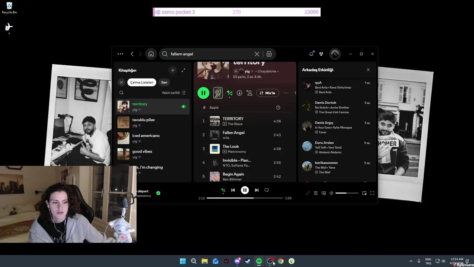Open 'Metronomy' artist link
The width and height of the screenshot is (474, 267).
237,152
